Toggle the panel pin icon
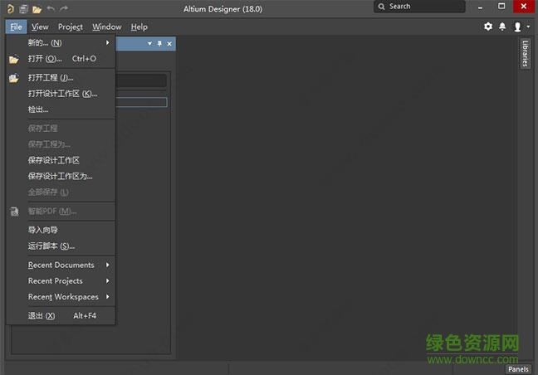The image size is (538, 375). (x=159, y=43)
